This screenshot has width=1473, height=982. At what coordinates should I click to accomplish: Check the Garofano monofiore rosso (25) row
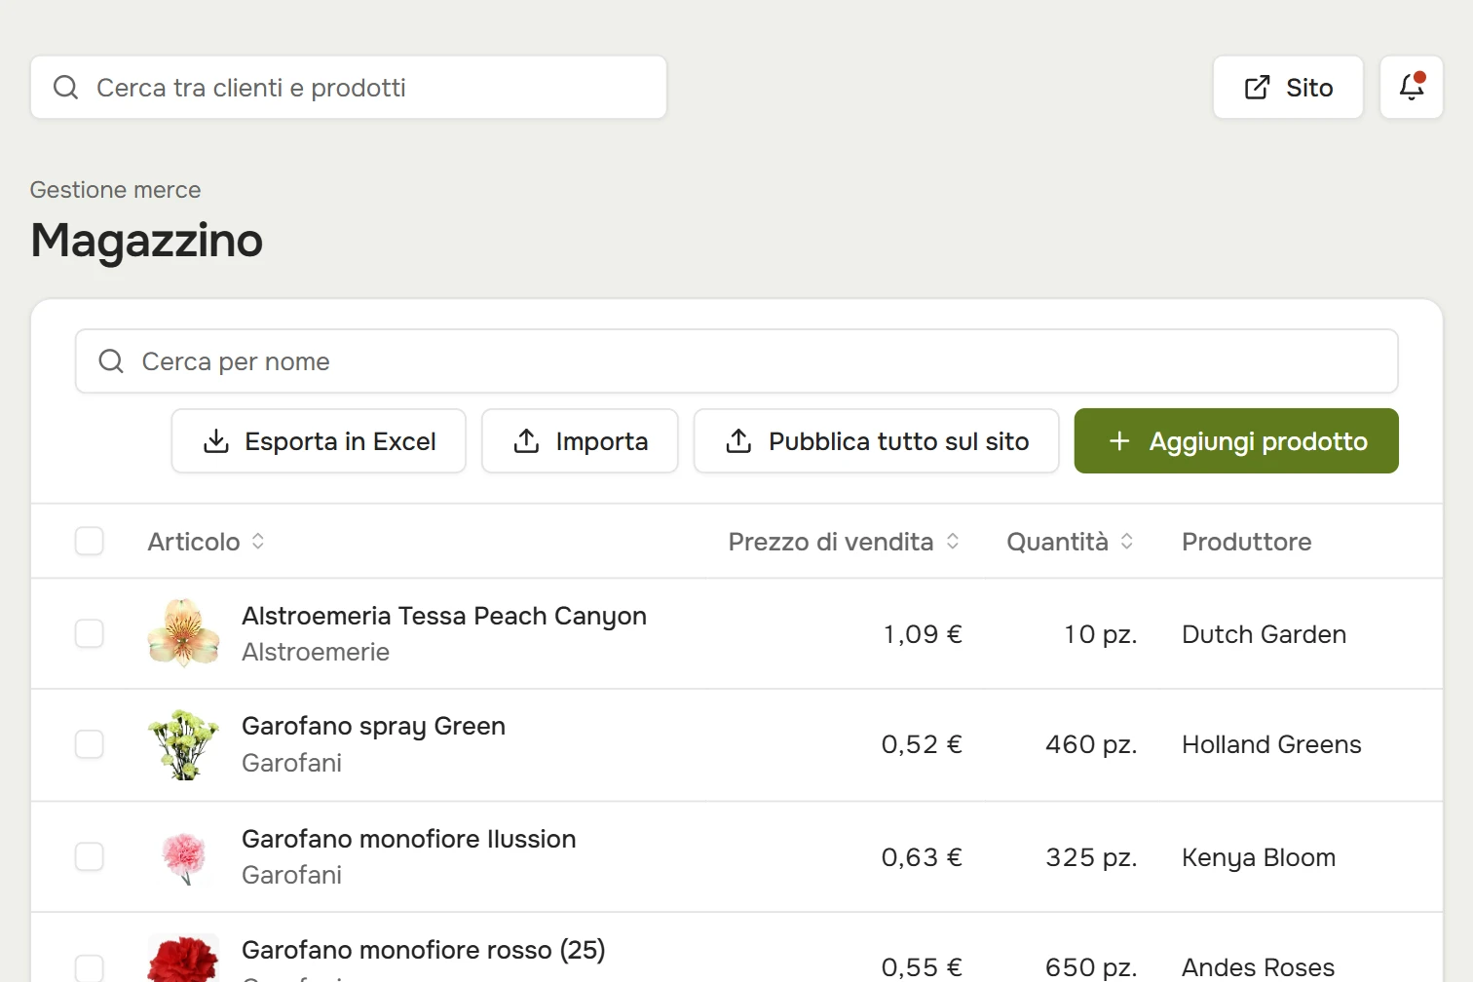pos(90,967)
